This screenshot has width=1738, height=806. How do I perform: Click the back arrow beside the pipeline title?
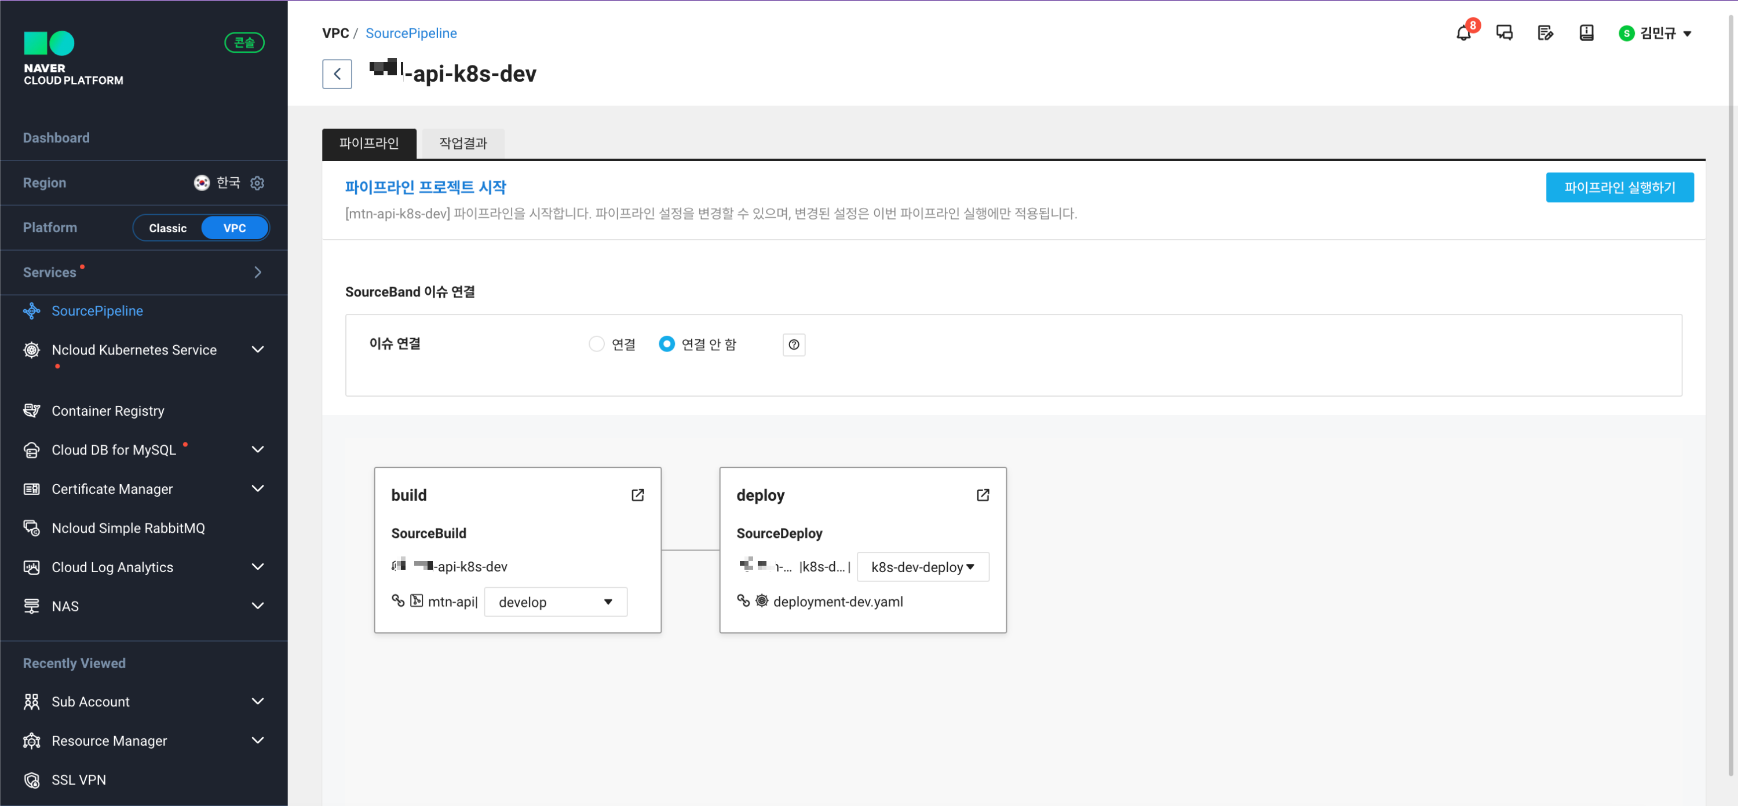pyautogui.click(x=337, y=74)
